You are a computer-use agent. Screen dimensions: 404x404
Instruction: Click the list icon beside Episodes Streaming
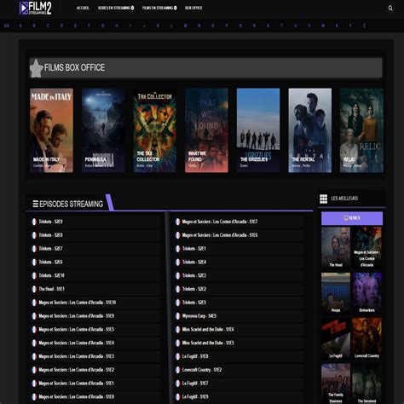[x=36, y=204]
